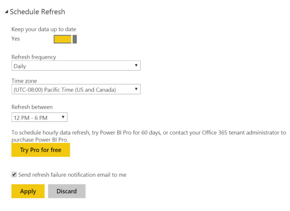Apply the schedule refresh settings
This screenshot has height=211, width=290.
click(x=28, y=191)
